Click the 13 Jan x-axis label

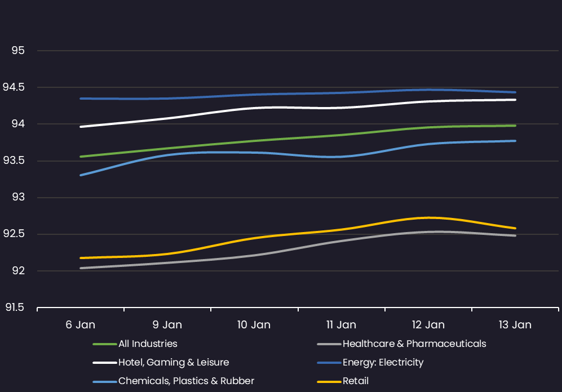515,325
